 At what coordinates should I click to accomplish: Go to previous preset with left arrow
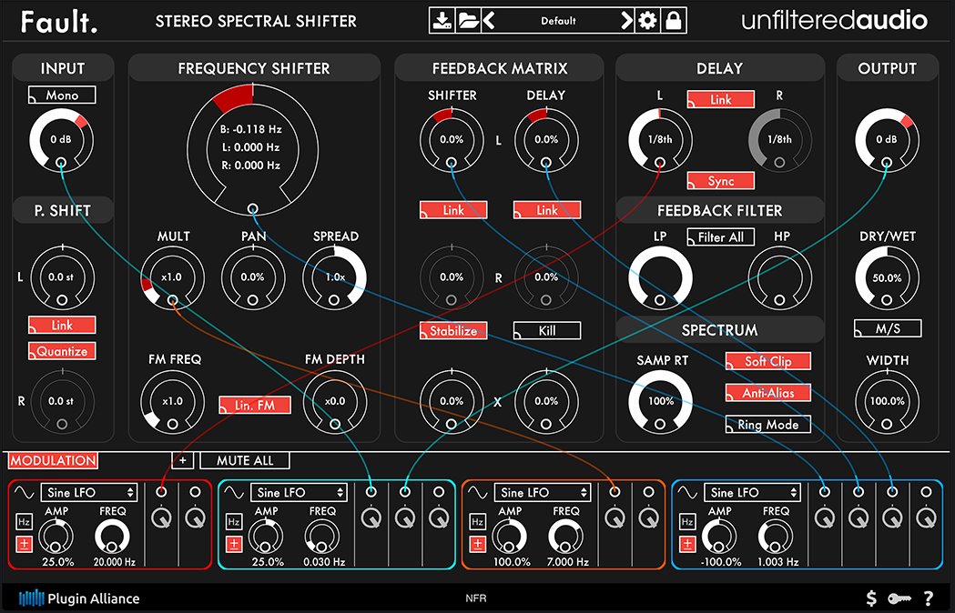(x=489, y=21)
